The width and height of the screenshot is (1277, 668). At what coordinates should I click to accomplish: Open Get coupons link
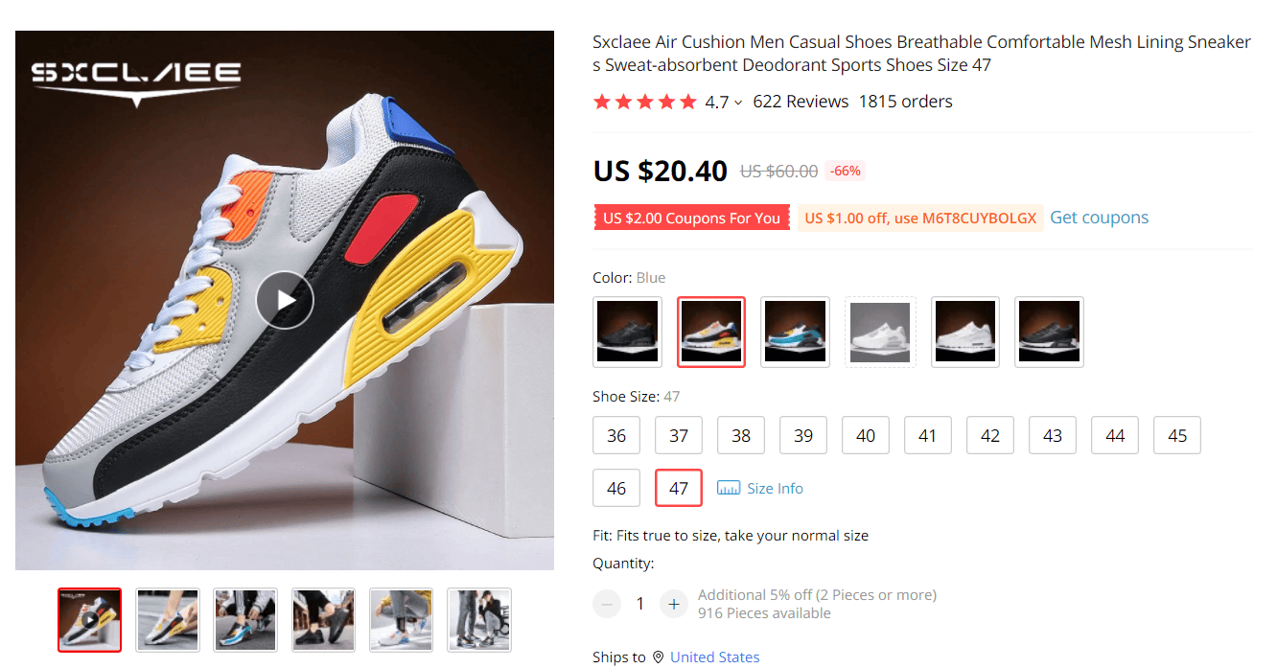coord(1099,218)
